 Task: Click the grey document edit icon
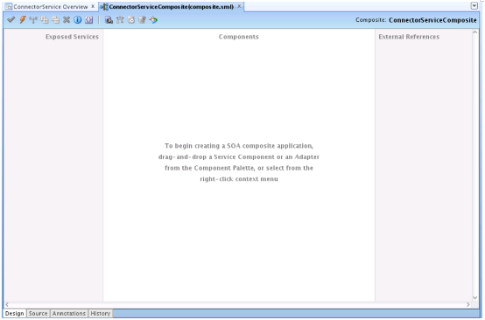(x=142, y=20)
